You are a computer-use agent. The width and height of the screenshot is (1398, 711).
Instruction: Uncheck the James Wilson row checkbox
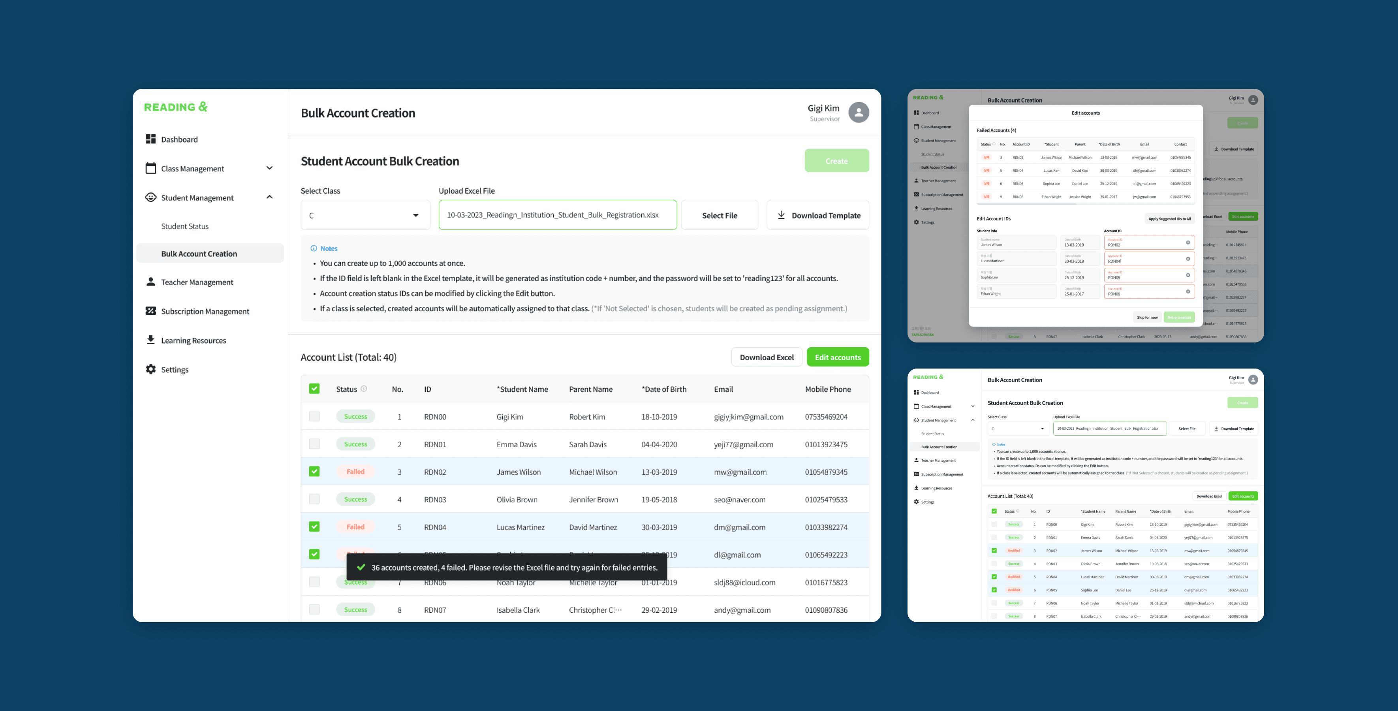(314, 471)
